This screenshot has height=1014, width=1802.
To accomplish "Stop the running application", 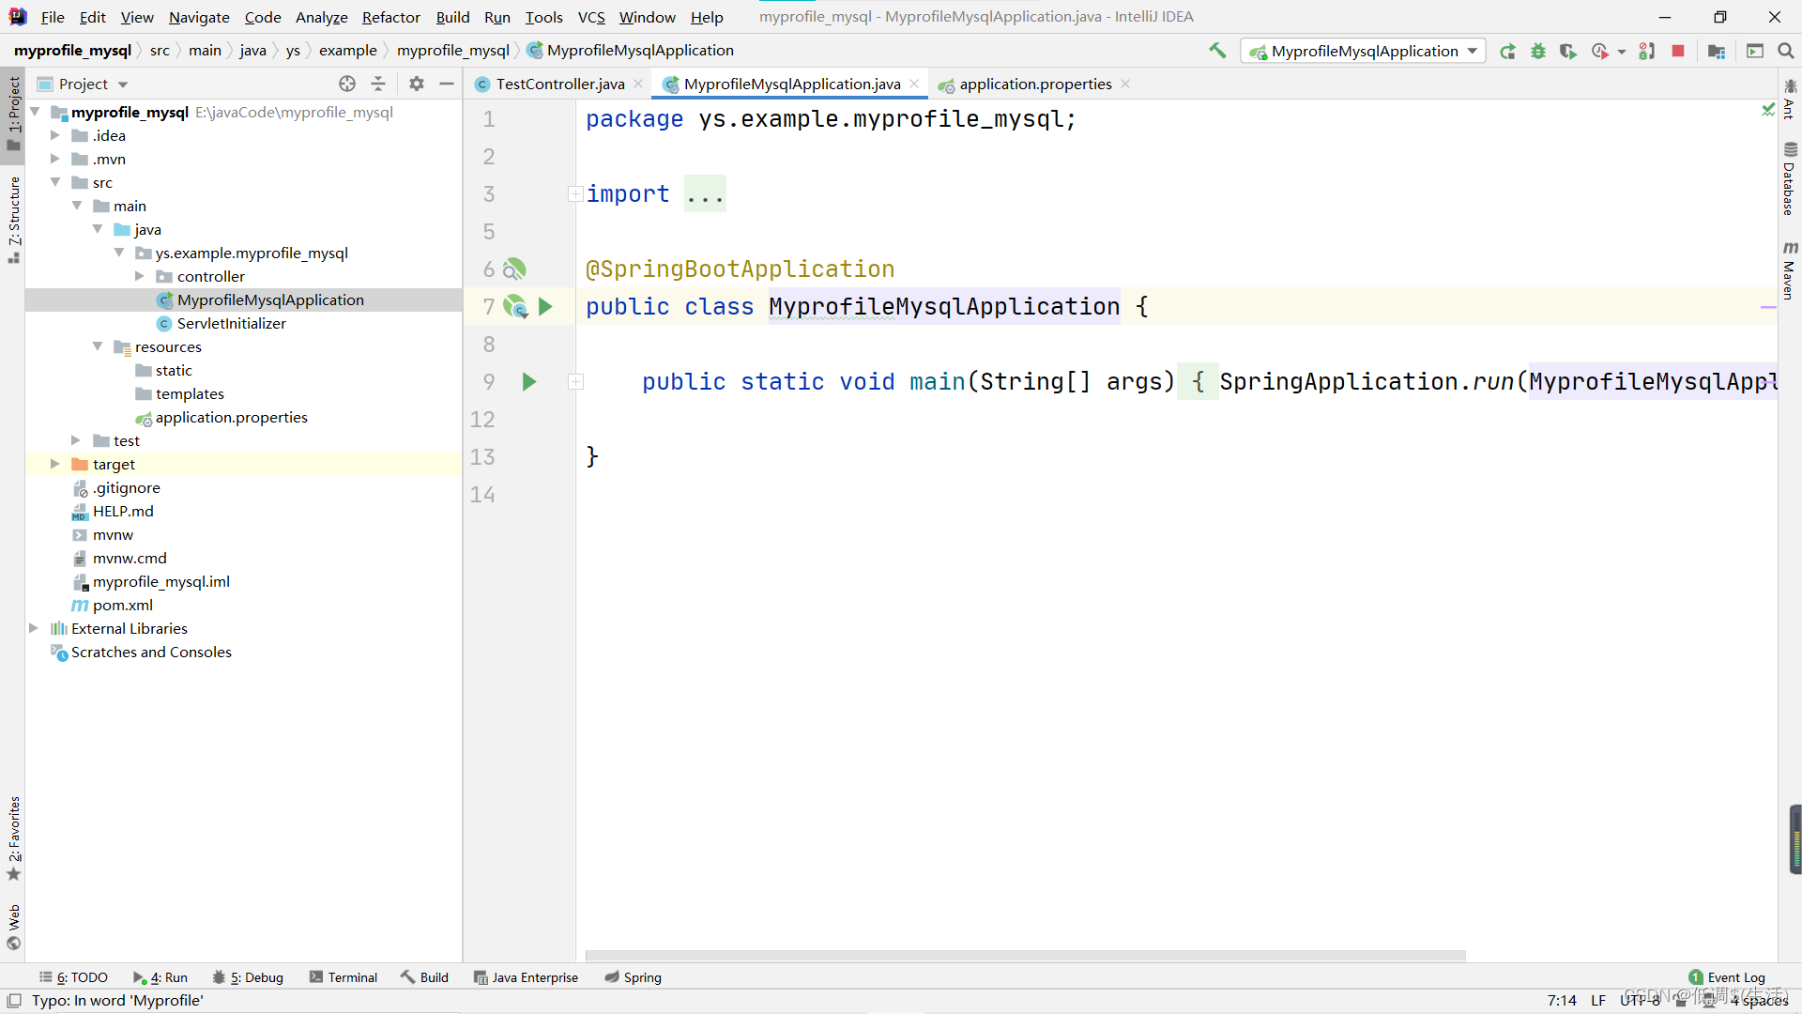I will click(1678, 52).
